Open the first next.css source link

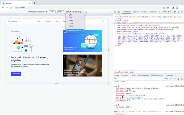(x=175, y=86)
